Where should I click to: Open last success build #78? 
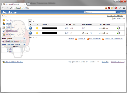[72, 28]
